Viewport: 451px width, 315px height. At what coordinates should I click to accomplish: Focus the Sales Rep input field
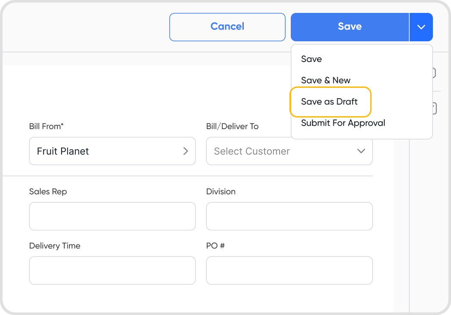tap(112, 216)
